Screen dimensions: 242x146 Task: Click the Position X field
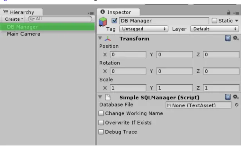[x=128, y=55]
